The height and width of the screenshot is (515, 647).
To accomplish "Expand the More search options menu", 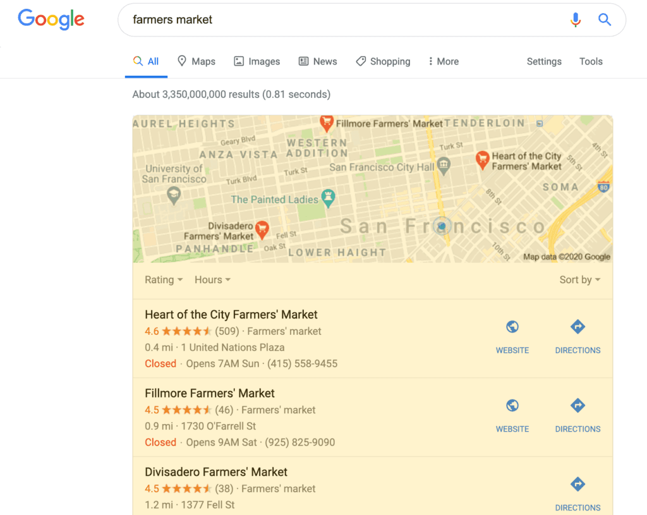I will point(444,61).
